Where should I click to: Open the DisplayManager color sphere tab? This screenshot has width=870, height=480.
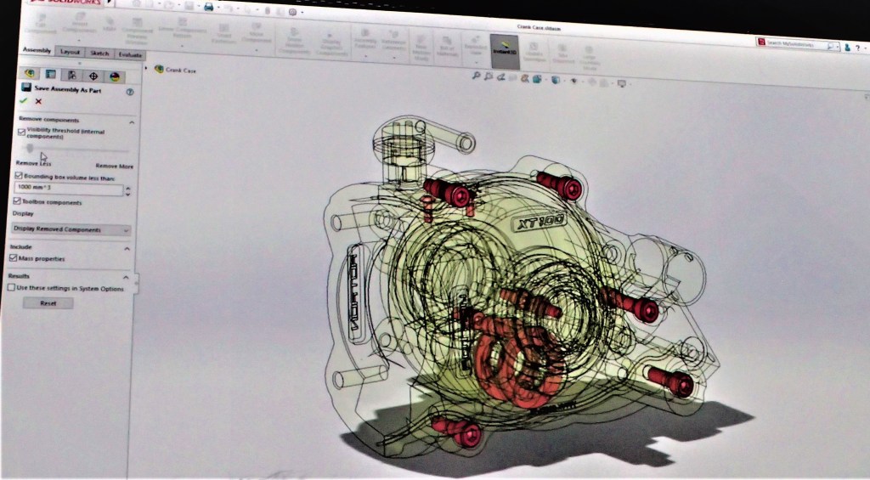click(x=112, y=75)
